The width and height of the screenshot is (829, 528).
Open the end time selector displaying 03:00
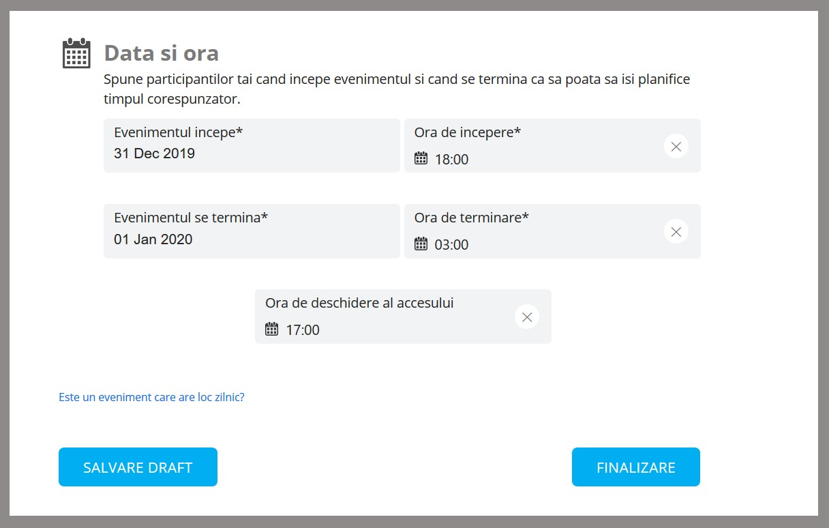(452, 245)
